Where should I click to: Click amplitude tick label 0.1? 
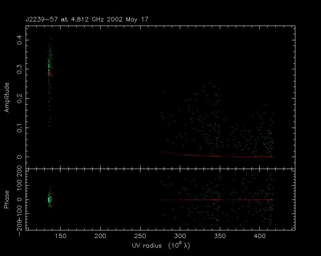point(19,128)
